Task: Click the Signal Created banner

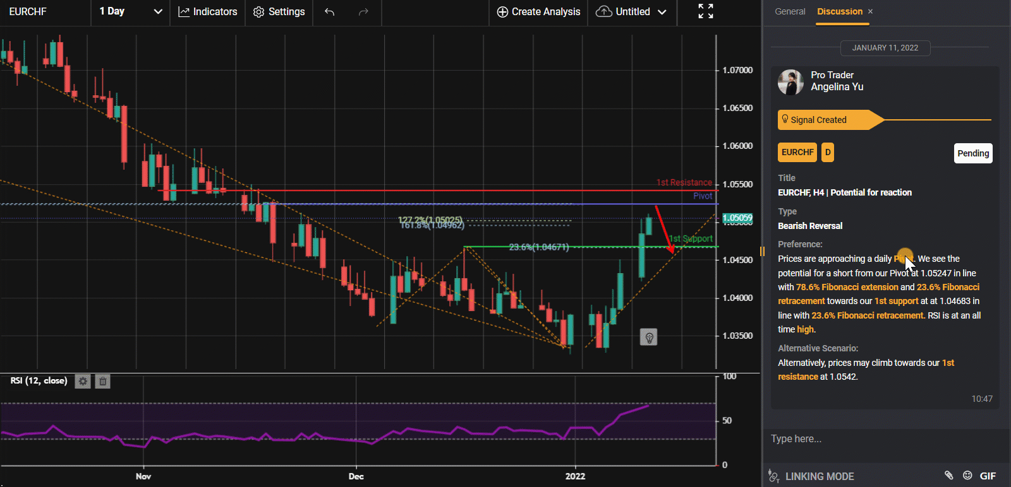Action: (830, 120)
